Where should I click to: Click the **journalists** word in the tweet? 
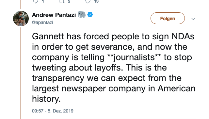(134, 58)
